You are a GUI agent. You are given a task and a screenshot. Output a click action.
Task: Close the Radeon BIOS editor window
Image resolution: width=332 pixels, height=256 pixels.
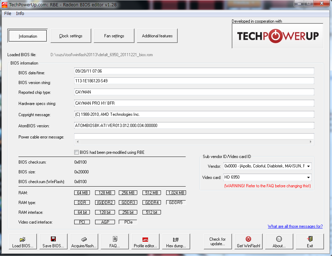pos(322,3)
